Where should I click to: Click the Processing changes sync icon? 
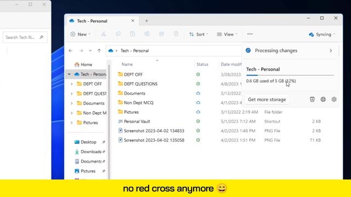click(248, 50)
